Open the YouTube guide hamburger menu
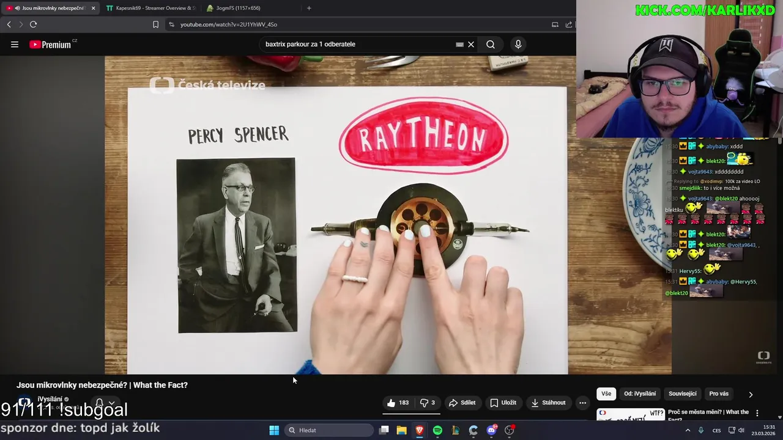 click(x=15, y=44)
